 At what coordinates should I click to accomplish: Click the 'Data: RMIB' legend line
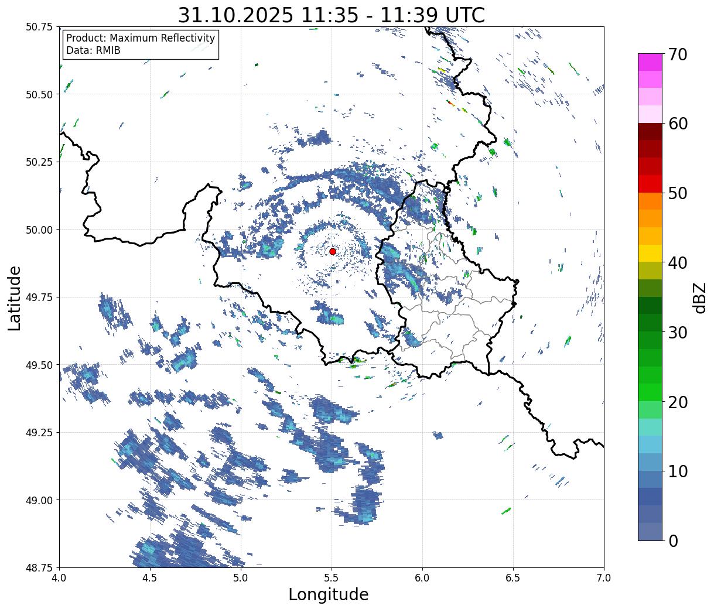(x=93, y=50)
